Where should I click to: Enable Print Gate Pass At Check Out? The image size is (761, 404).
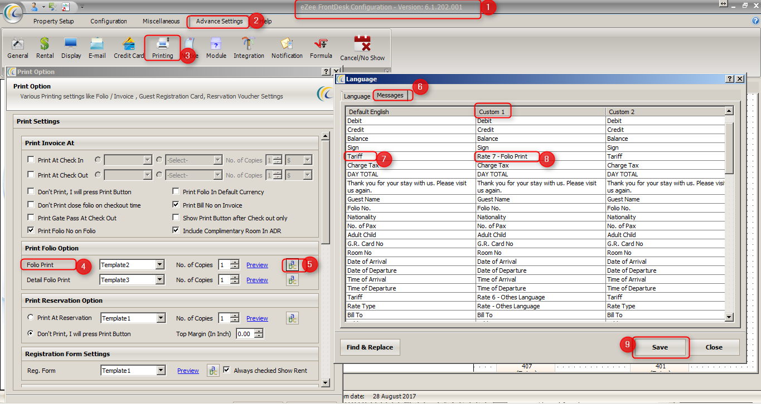[x=31, y=218]
